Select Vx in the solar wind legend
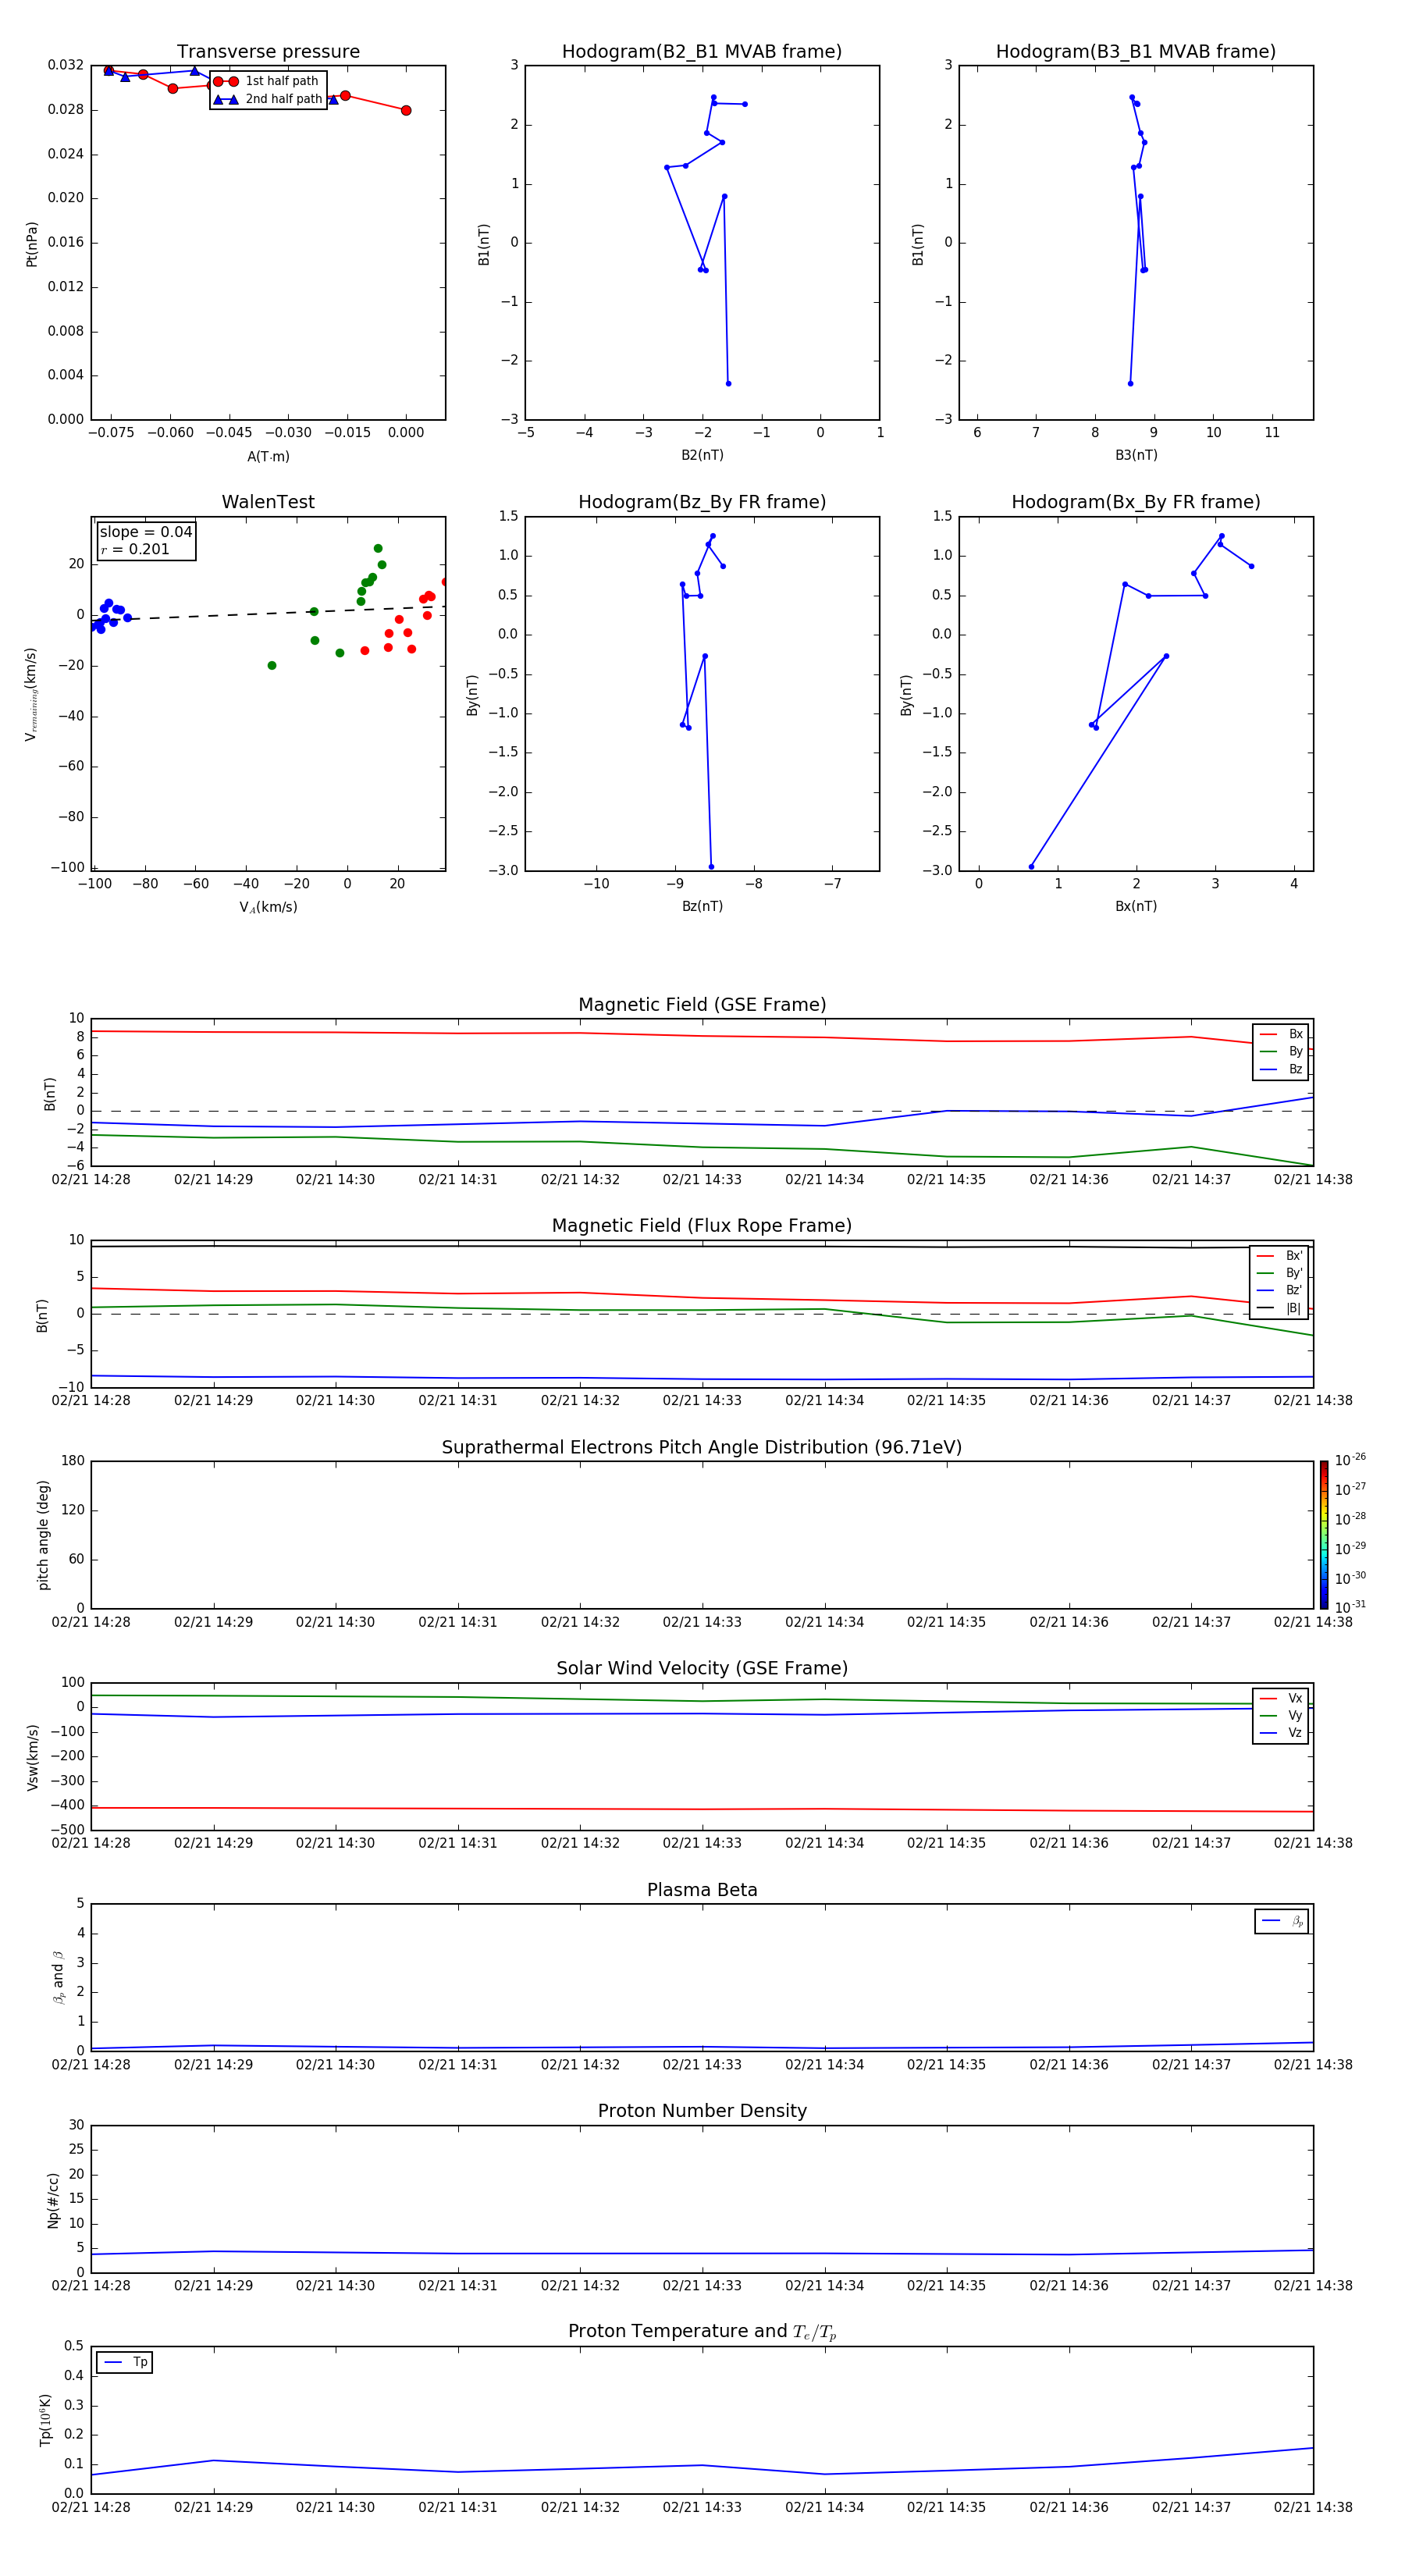This screenshot has height=2576, width=1405. tap(1281, 1698)
